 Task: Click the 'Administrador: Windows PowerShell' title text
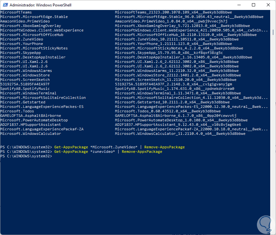[x=40, y=5]
